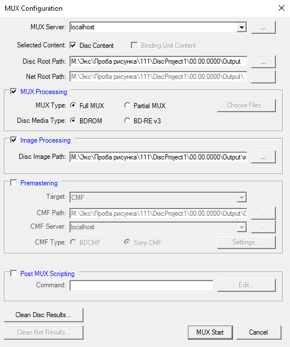Disable the MUX Processing checkbox
Image resolution: width=290 pixels, height=347 pixels.
click(14, 91)
